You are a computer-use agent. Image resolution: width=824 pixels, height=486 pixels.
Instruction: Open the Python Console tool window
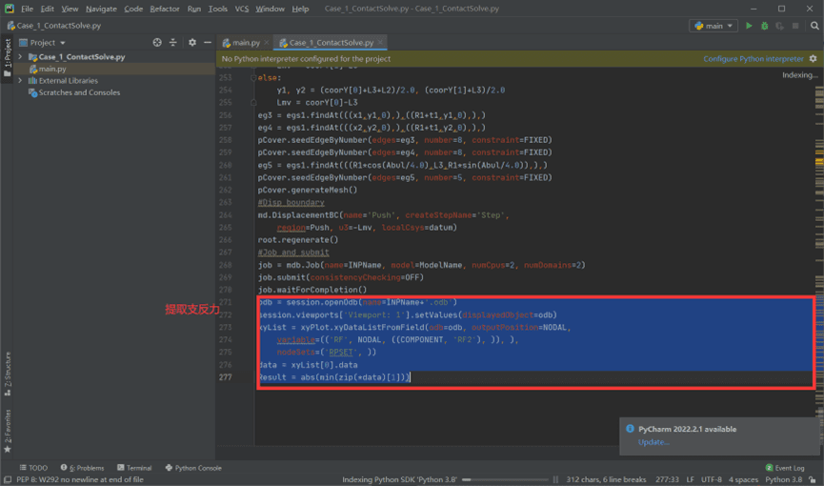pos(193,468)
